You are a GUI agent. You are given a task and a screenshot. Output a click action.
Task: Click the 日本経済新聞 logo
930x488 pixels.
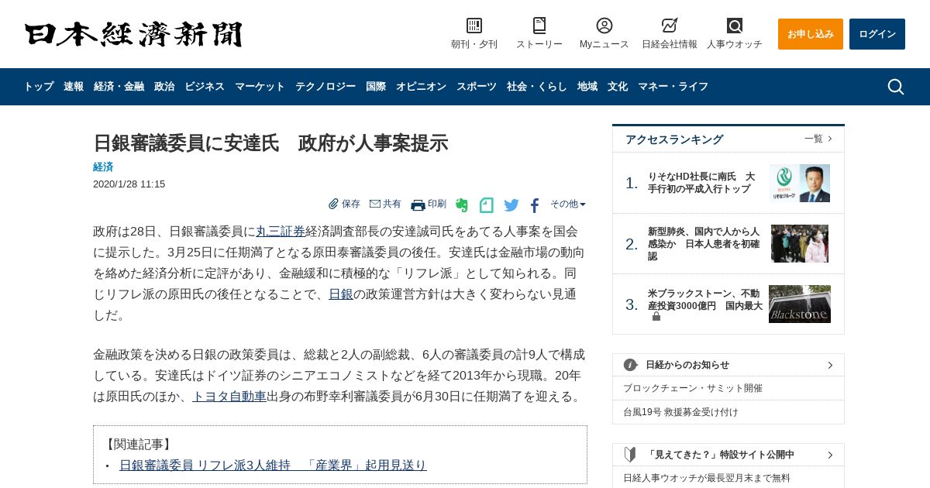pyautogui.click(x=133, y=34)
